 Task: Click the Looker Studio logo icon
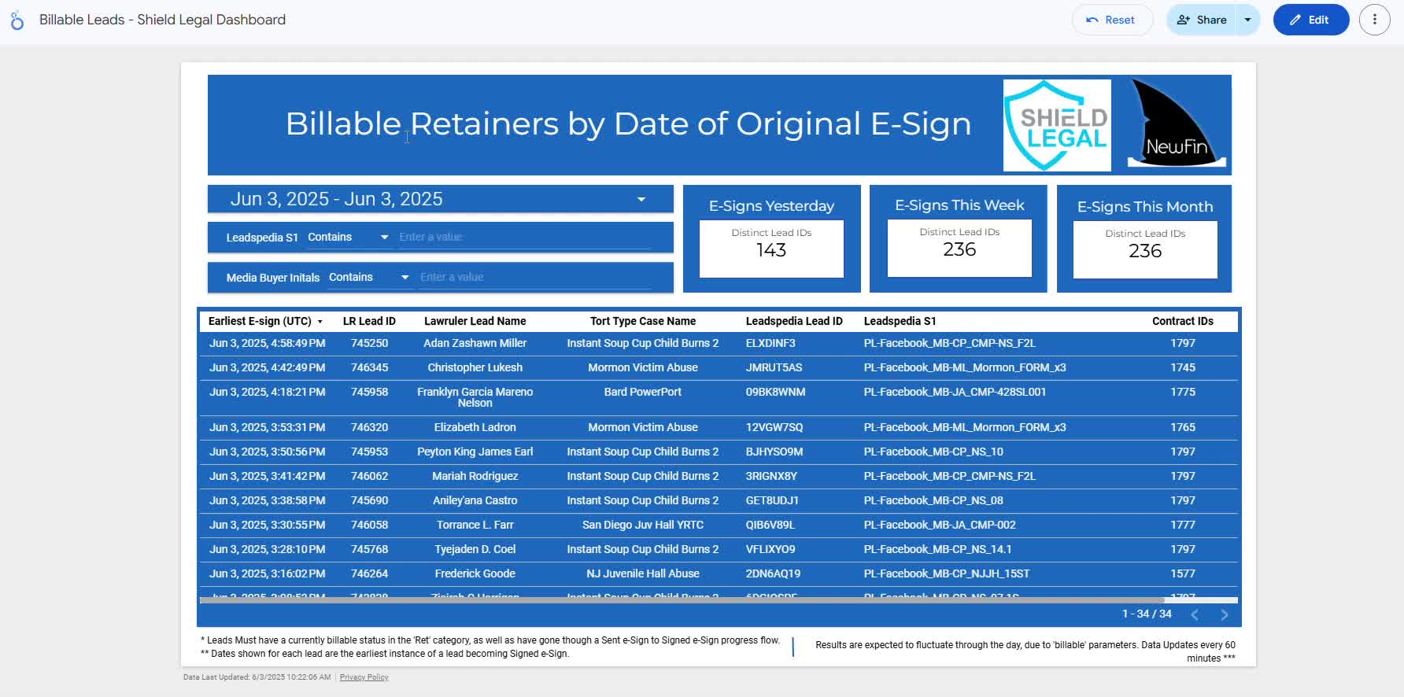coord(17,20)
